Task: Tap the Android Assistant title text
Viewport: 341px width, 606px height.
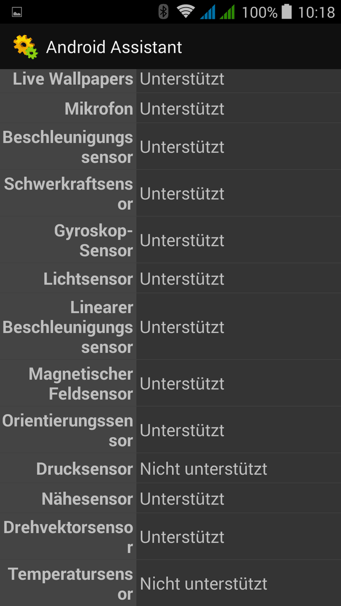Action: click(114, 47)
